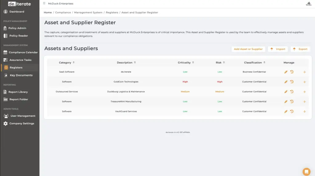This screenshot has height=176, width=315.
Task: Edit the GoldCoin Technologies entry
Action: click(286, 82)
